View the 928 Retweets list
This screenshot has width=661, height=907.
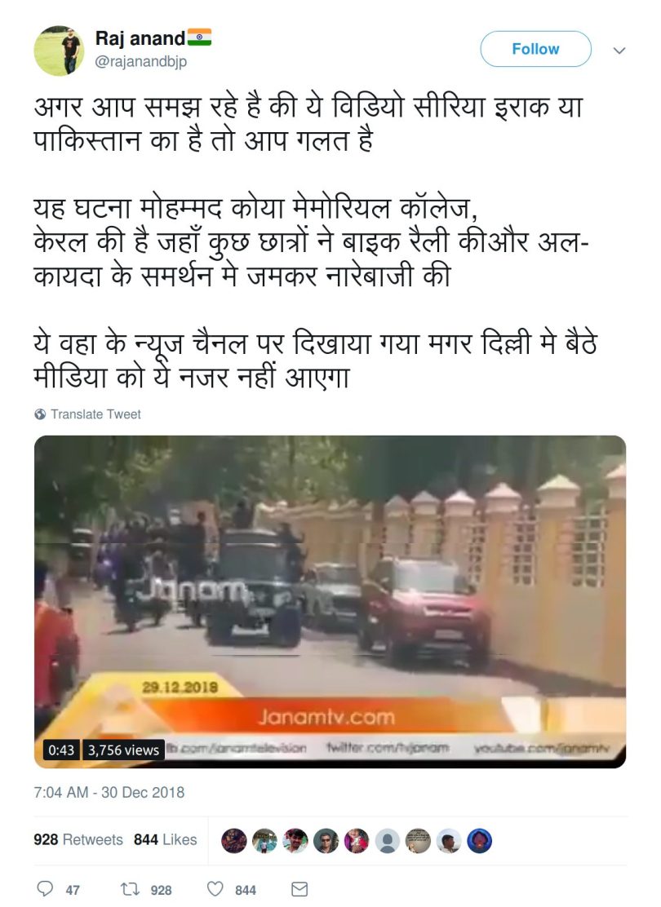78,839
